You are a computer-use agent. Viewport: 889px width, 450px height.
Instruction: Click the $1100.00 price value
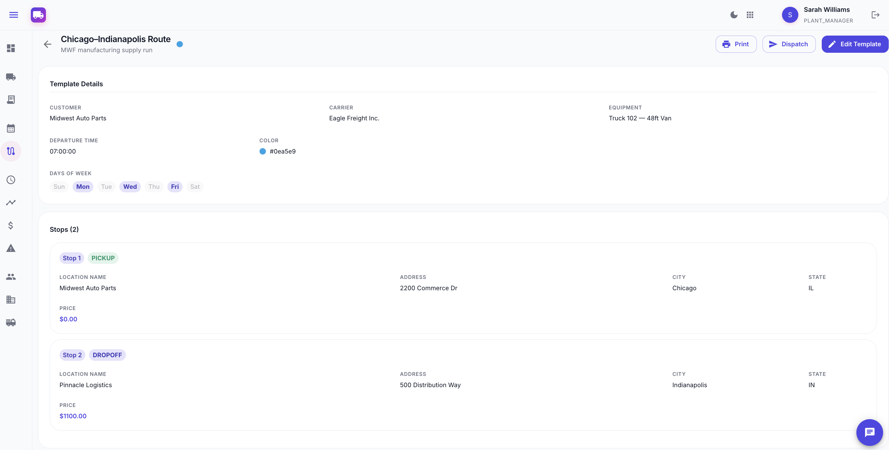click(x=73, y=416)
